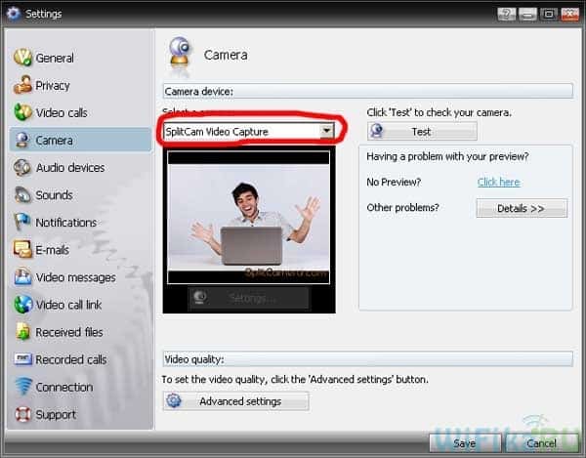Image resolution: width=586 pixels, height=458 pixels.
Task: Follow the 'Click here' no-preview link
Action: pyautogui.click(x=498, y=182)
